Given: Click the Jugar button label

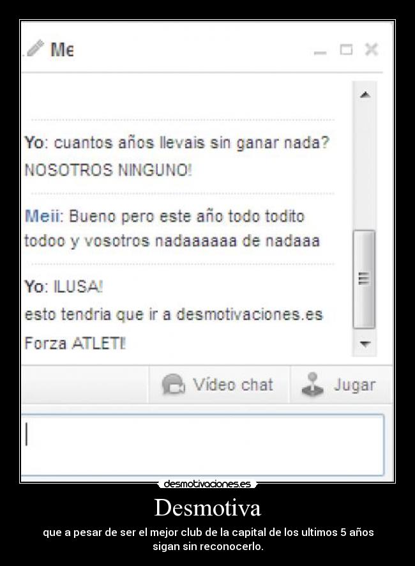Looking at the screenshot, I should click(x=355, y=385).
